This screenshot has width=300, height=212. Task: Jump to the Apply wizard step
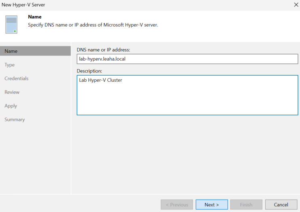[x=11, y=106]
